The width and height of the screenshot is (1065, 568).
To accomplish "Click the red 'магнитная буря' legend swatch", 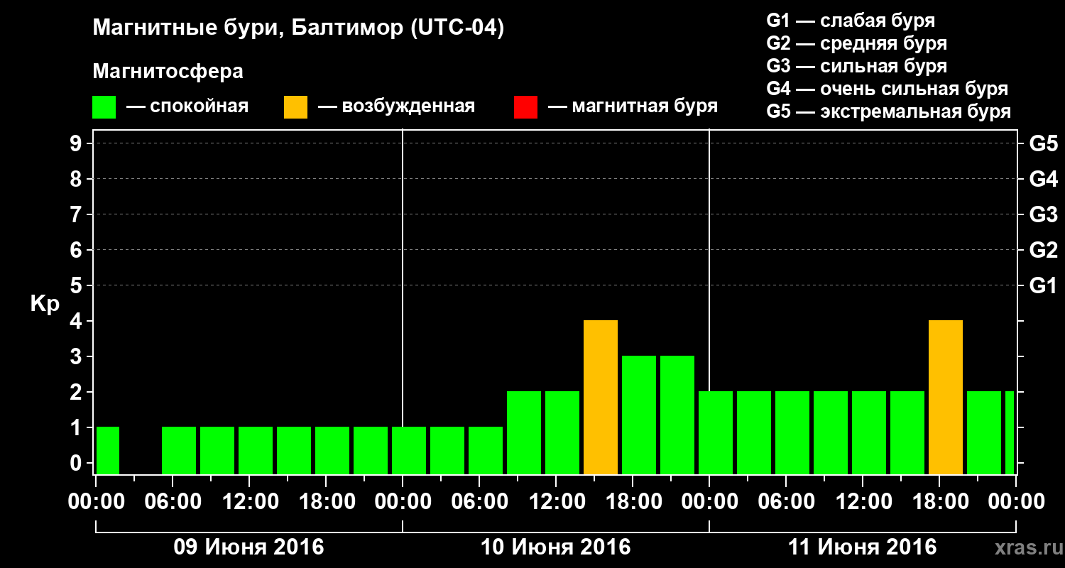I will pyautogui.click(x=525, y=107).
